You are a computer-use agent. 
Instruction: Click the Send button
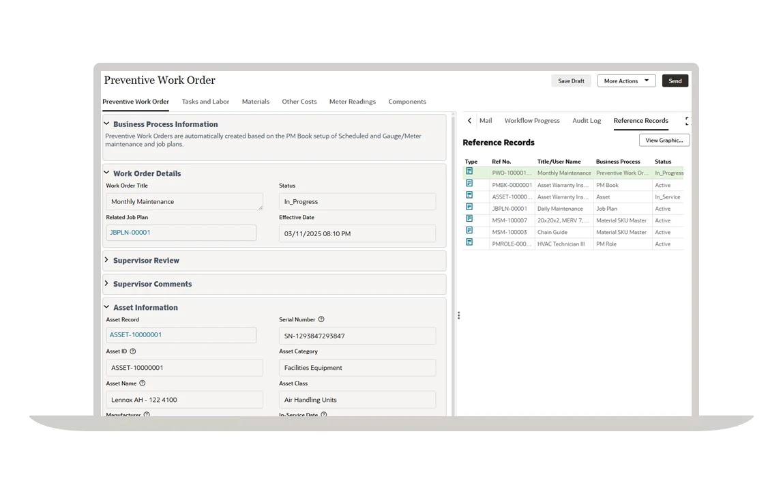tap(675, 81)
